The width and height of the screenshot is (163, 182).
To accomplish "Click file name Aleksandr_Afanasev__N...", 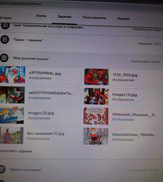I will [x=135, y=115].
